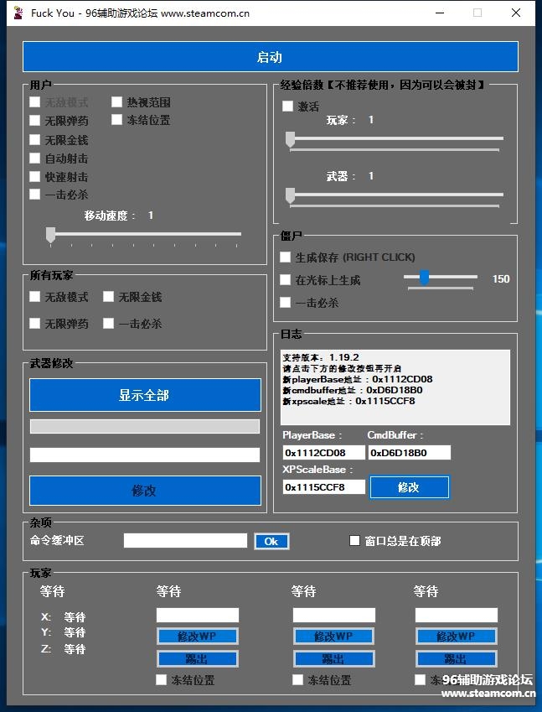Click the Ok button
The width and height of the screenshot is (542, 712).
[x=271, y=541]
